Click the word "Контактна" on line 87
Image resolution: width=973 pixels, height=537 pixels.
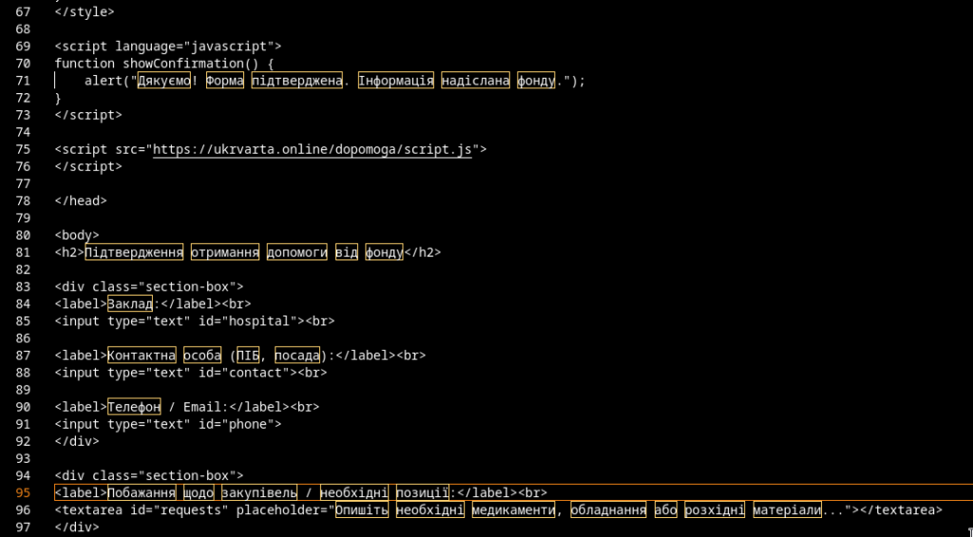142,355
